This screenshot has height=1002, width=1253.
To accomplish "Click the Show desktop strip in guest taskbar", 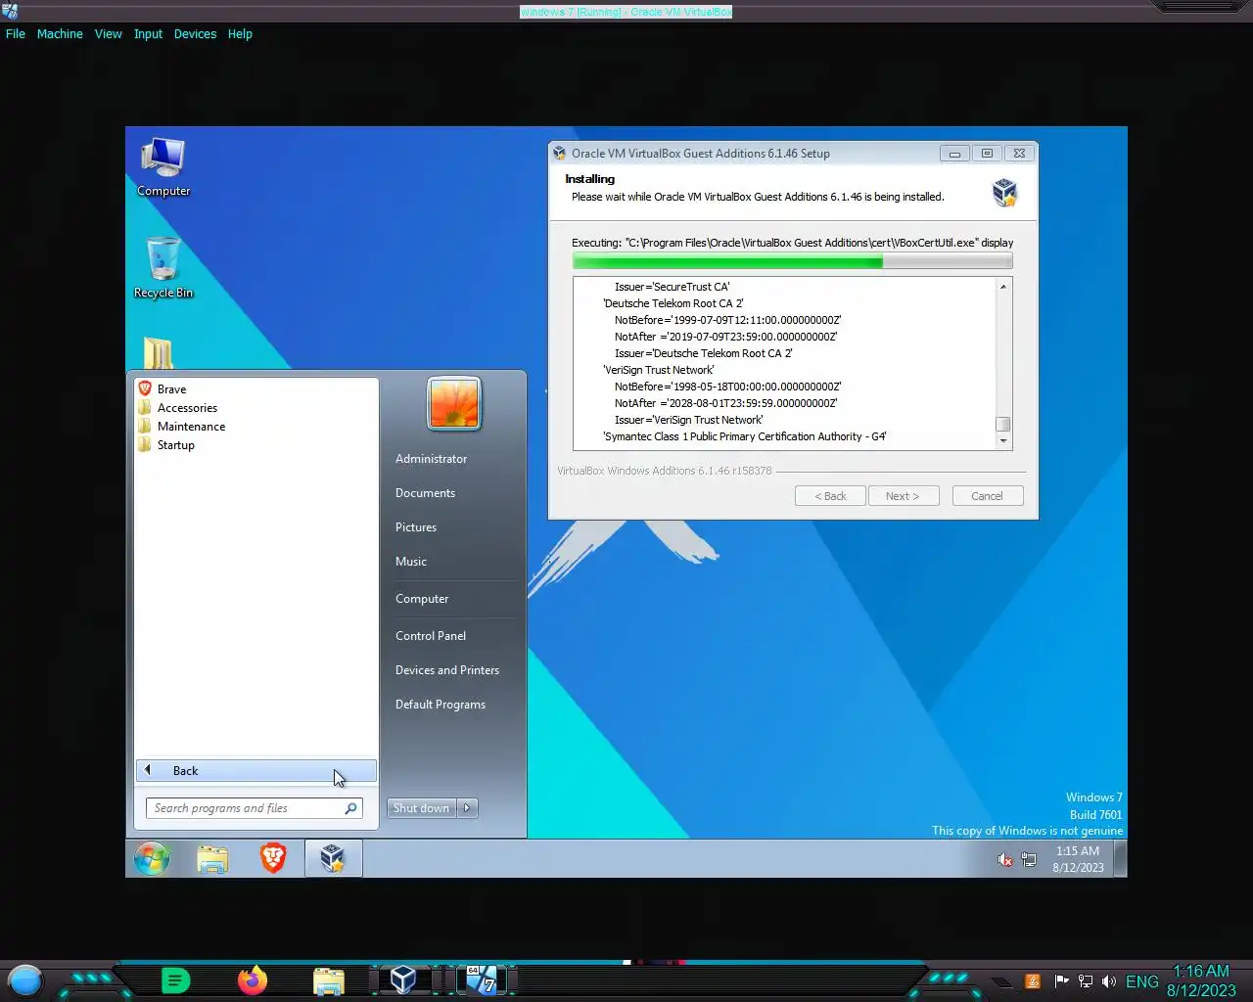I will pos(1120,859).
